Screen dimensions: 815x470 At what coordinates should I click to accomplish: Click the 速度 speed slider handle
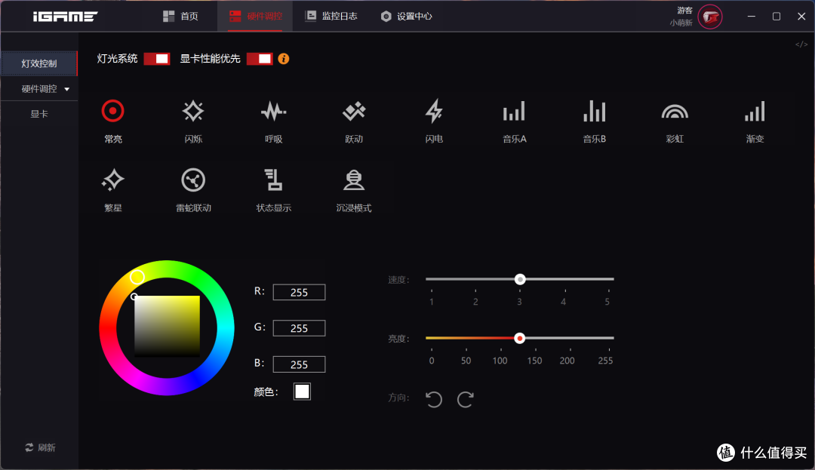pos(520,279)
